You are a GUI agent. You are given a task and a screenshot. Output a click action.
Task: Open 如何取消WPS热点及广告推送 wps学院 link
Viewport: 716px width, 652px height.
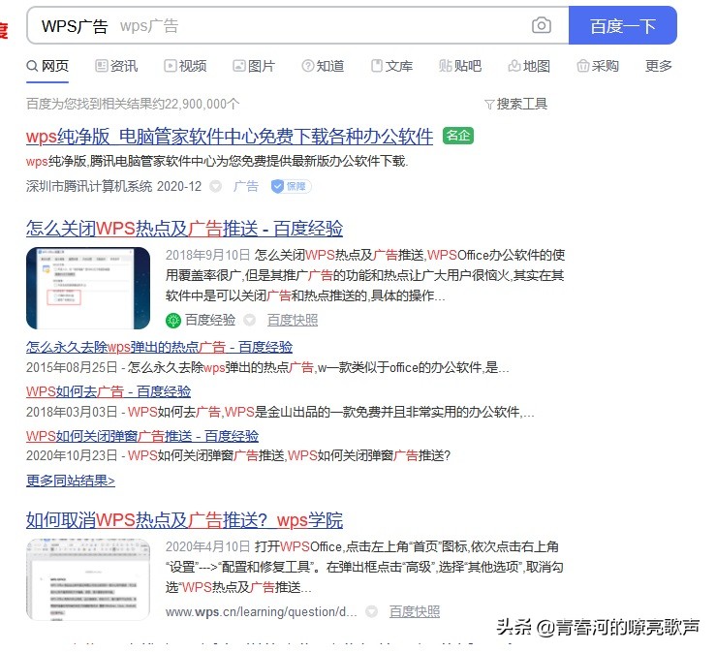[184, 520]
